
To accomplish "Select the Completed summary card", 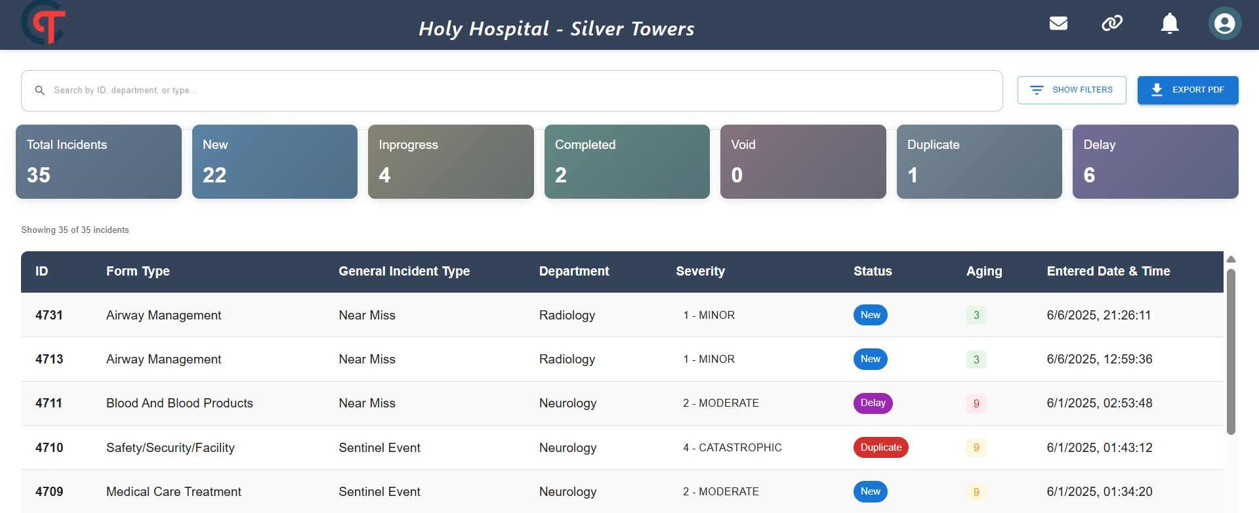I will pyautogui.click(x=627, y=161).
